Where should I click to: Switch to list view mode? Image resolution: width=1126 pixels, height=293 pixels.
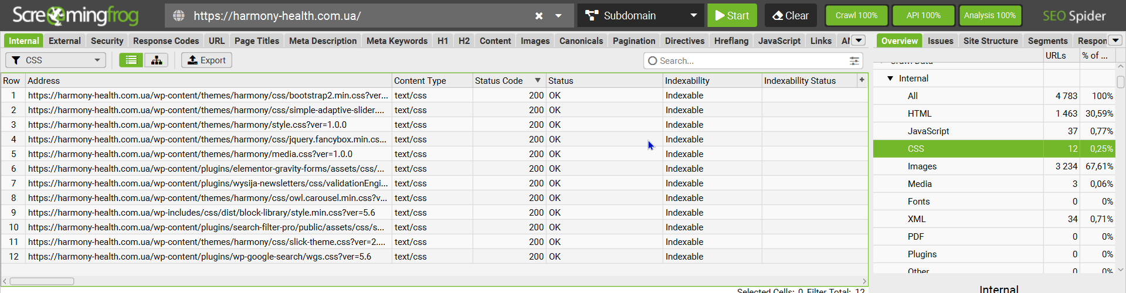(131, 60)
